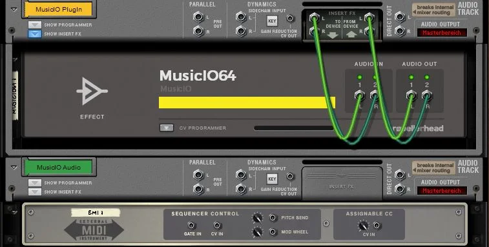Collapse the EMI 1 External MIDI device
This screenshot has height=247, width=489.
pyautogui.click(x=15, y=212)
